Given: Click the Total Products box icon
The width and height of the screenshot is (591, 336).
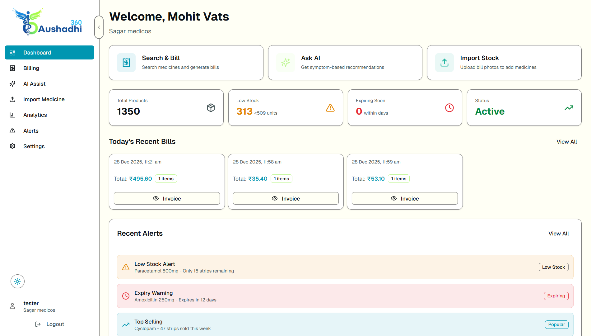Looking at the screenshot, I should point(211,108).
